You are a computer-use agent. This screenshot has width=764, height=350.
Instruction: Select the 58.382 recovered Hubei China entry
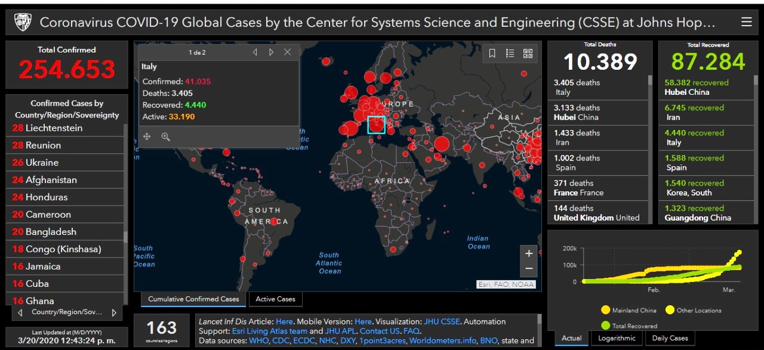coord(707,88)
